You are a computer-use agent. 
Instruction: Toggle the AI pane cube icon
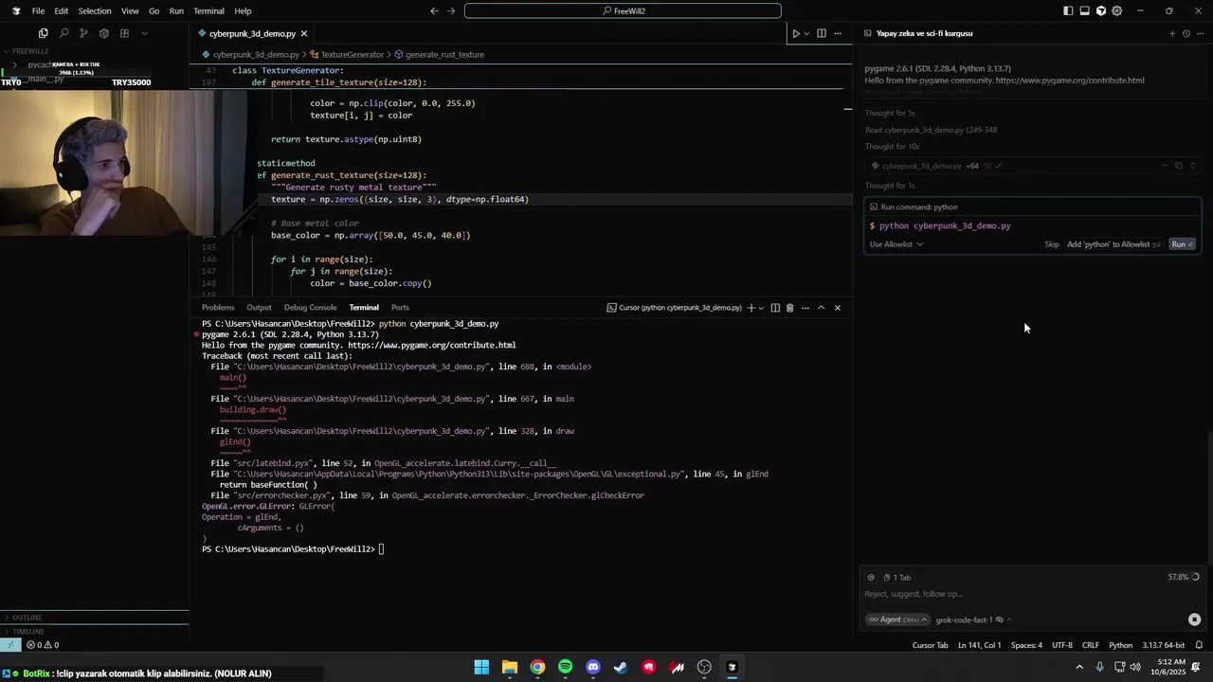pyautogui.click(x=1100, y=11)
